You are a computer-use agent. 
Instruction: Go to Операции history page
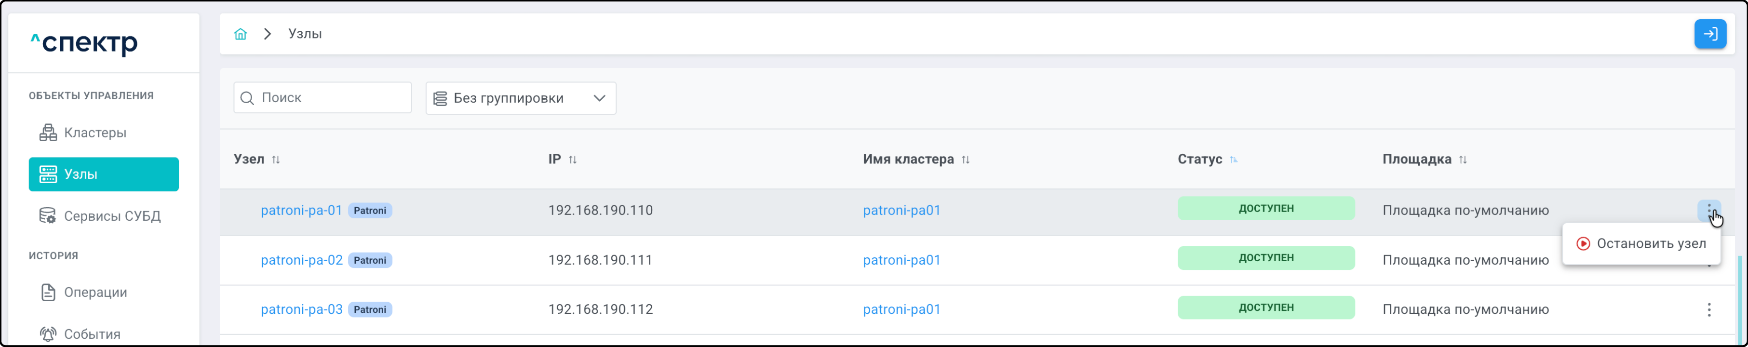point(95,292)
